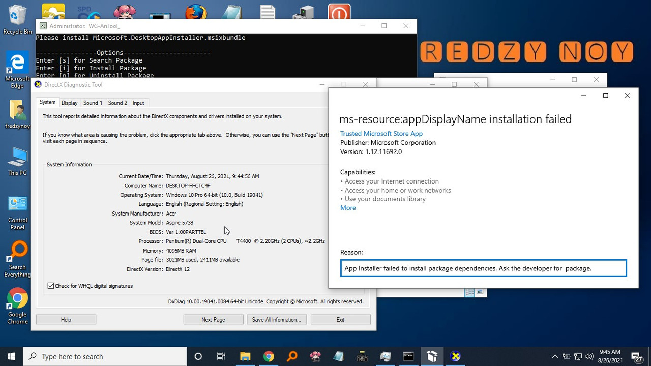Open Task View on the taskbar

(x=221, y=356)
